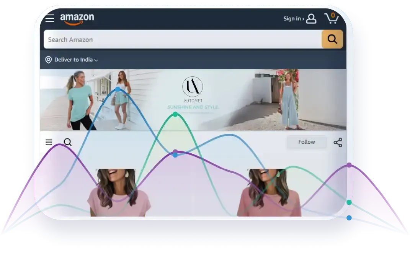Click the location pin icon

pos(49,60)
